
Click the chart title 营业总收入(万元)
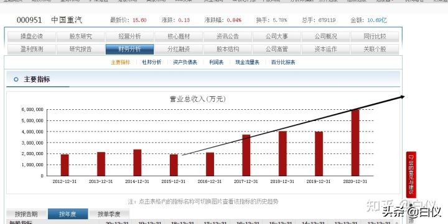197,99
